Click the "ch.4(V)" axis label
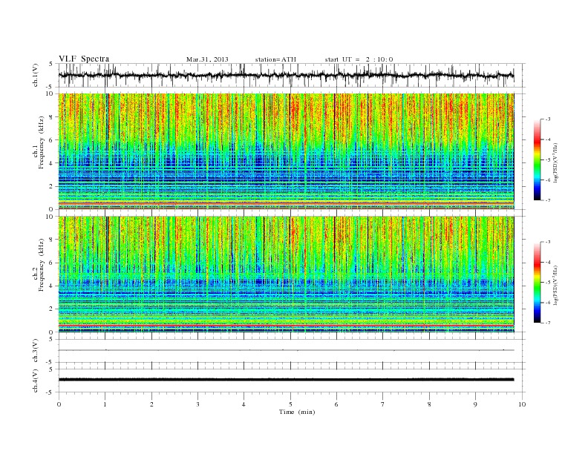 (x=36, y=381)
